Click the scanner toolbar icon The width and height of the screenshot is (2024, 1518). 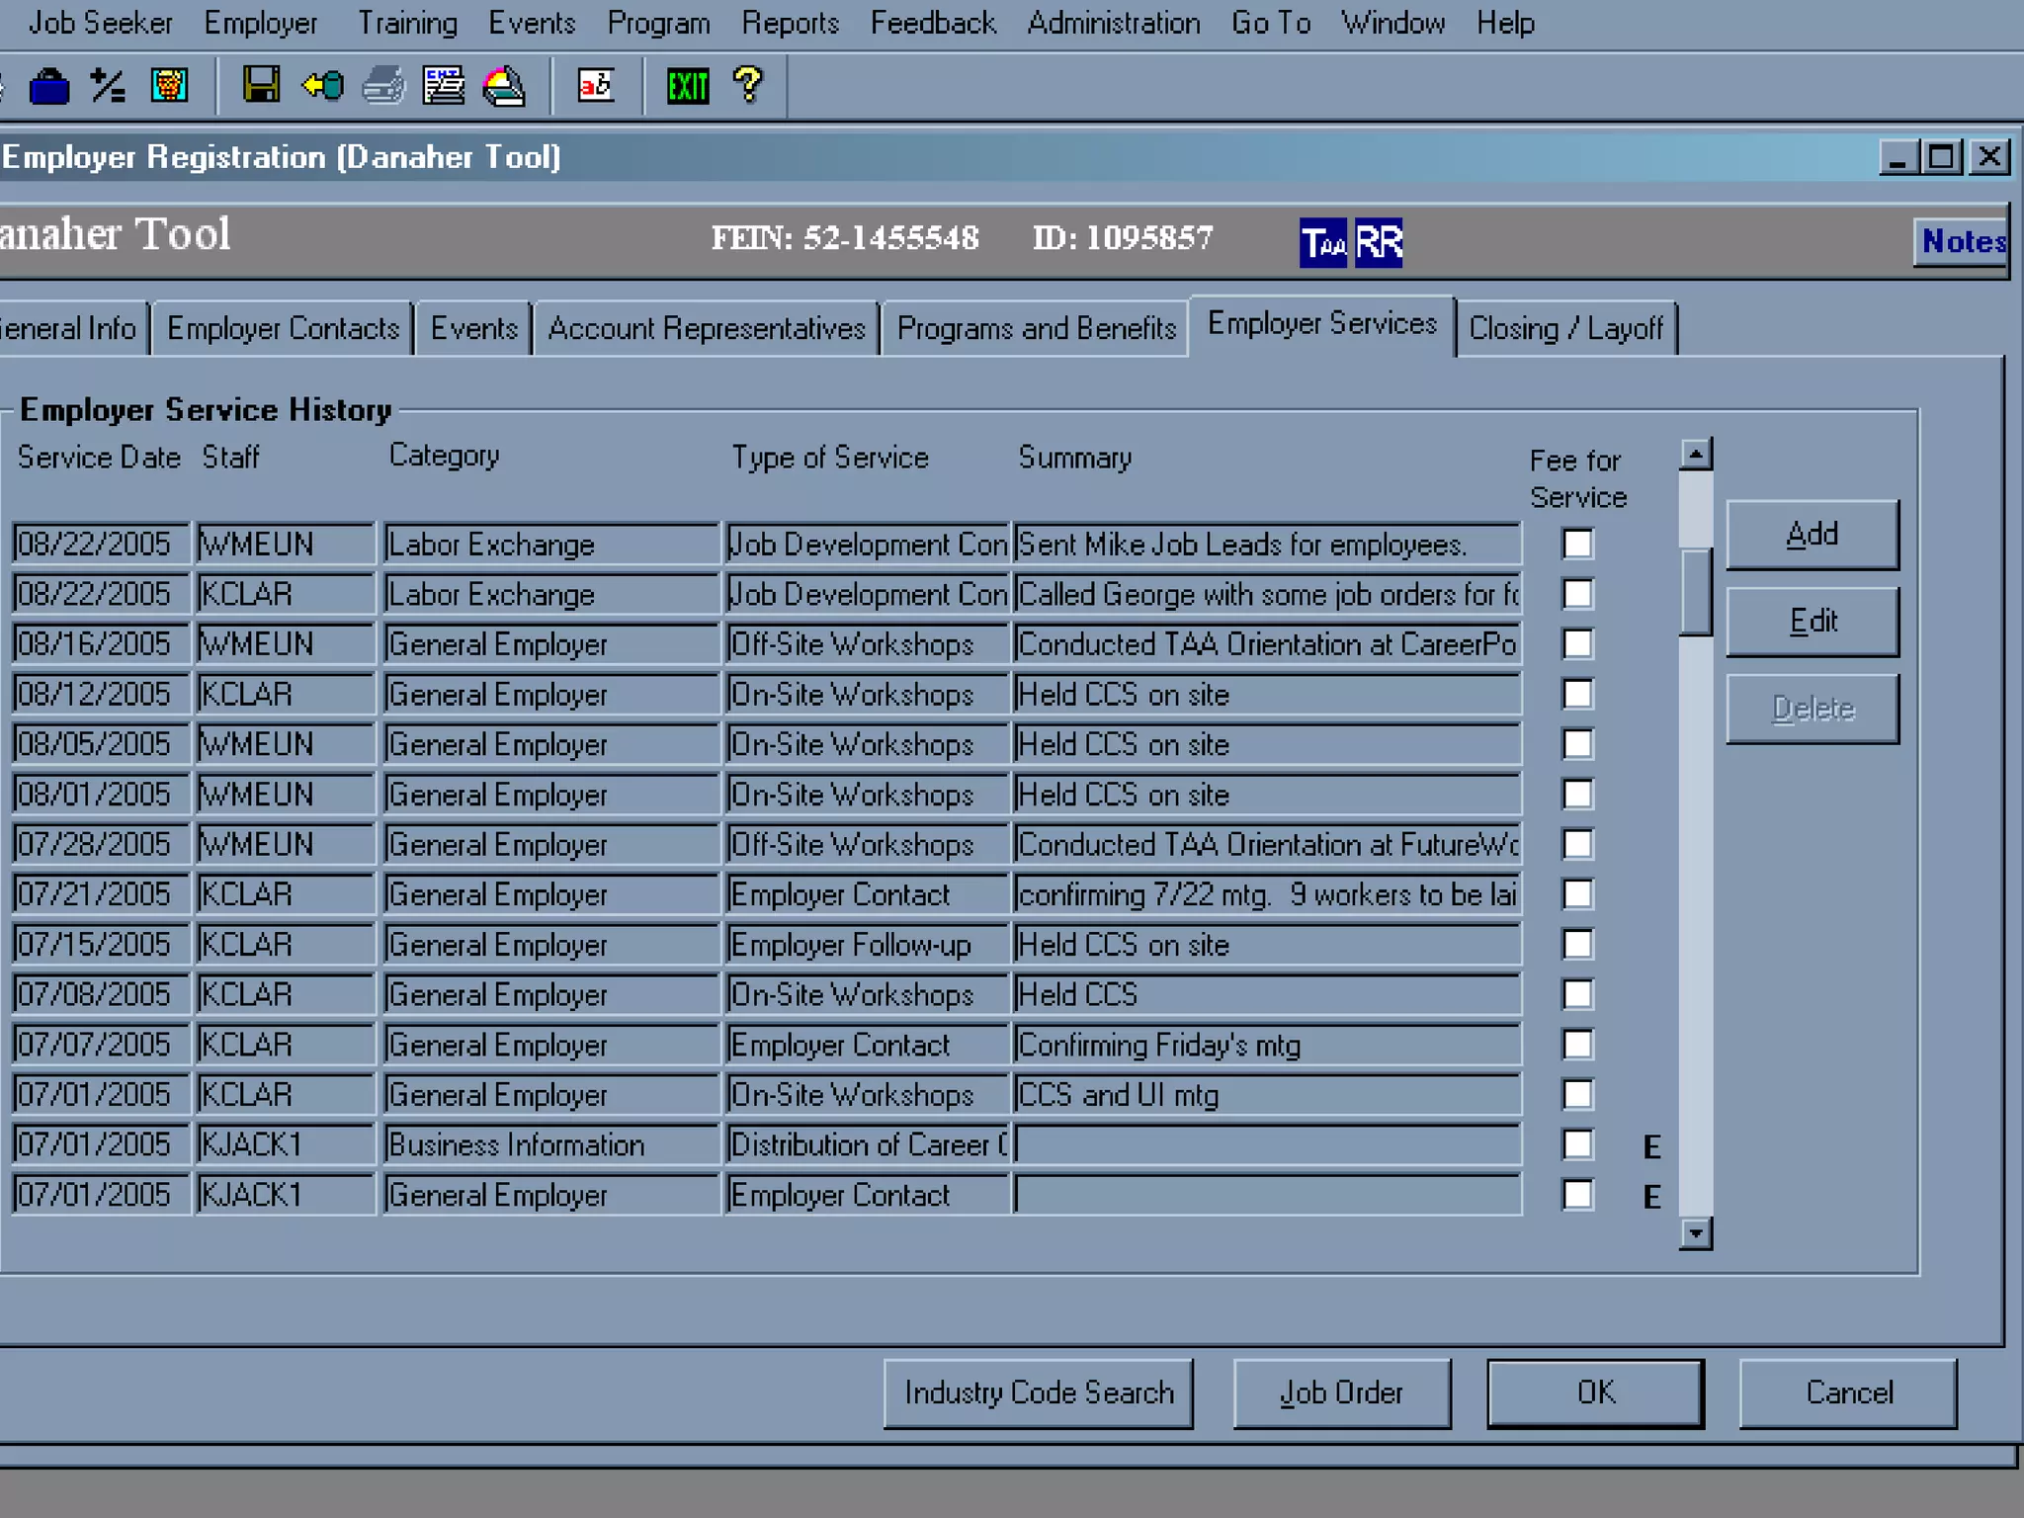coord(504,87)
